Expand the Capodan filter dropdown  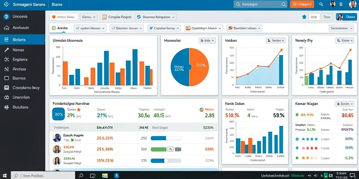coord(164,28)
